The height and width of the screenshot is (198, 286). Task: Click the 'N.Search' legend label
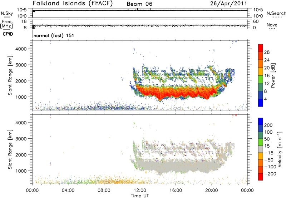click(x=276, y=13)
